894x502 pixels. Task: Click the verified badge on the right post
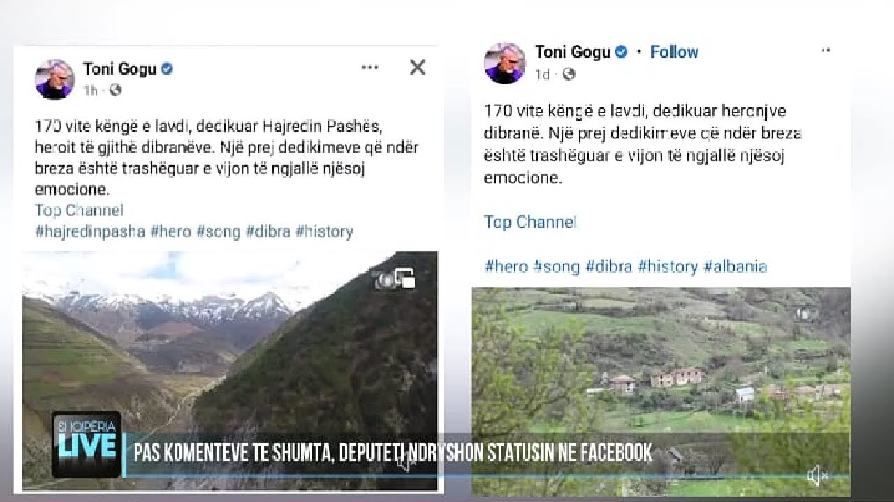(621, 52)
